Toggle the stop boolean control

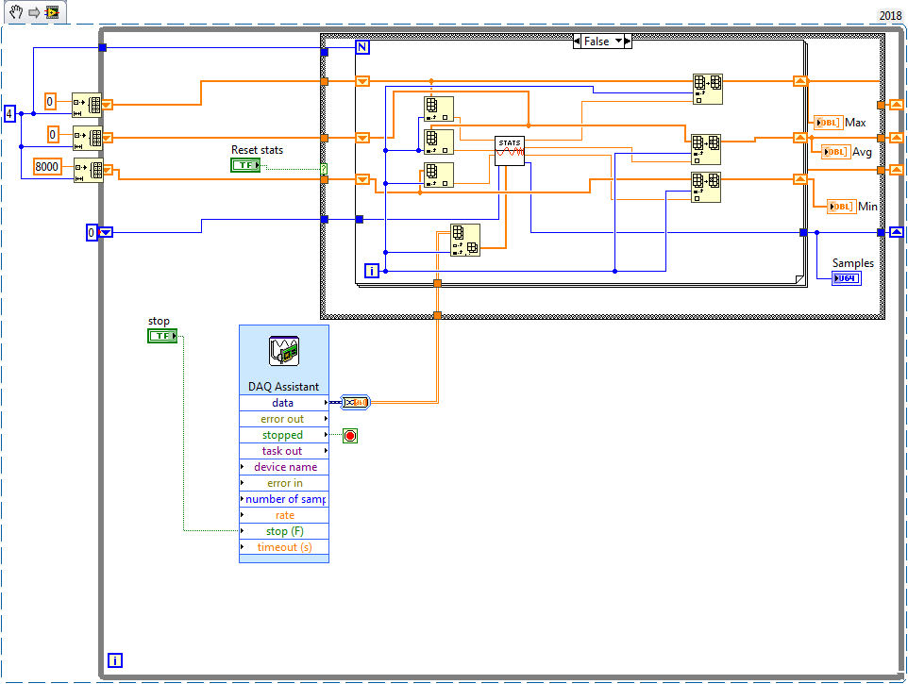tap(162, 336)
